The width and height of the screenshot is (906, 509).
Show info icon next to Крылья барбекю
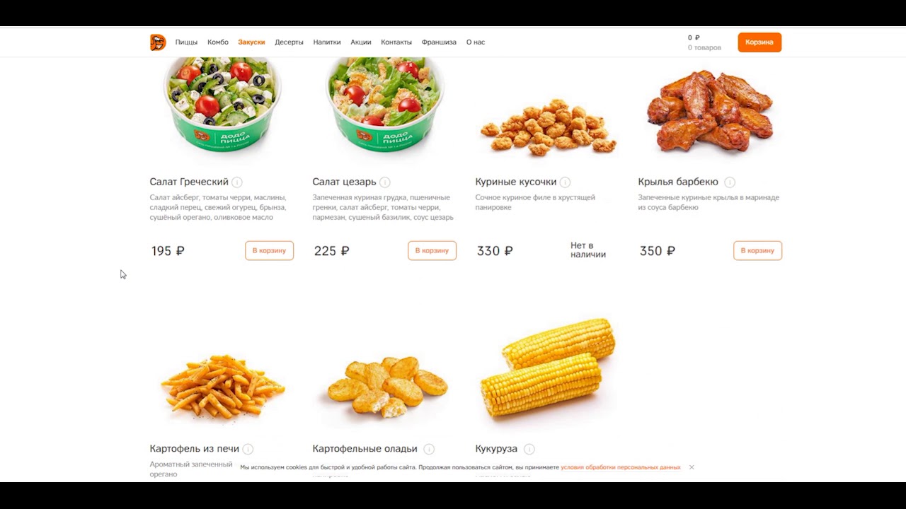tap(730, 182)
